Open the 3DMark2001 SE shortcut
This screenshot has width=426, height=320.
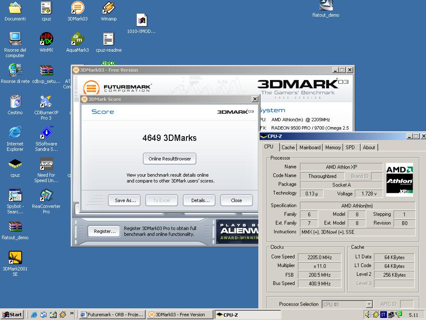[15, 257]
